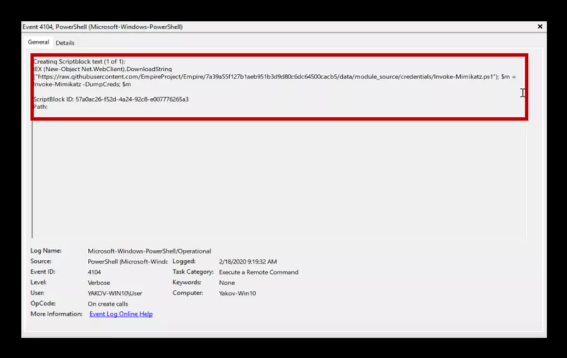Click the Keywords value None

[x=227, y=283]
